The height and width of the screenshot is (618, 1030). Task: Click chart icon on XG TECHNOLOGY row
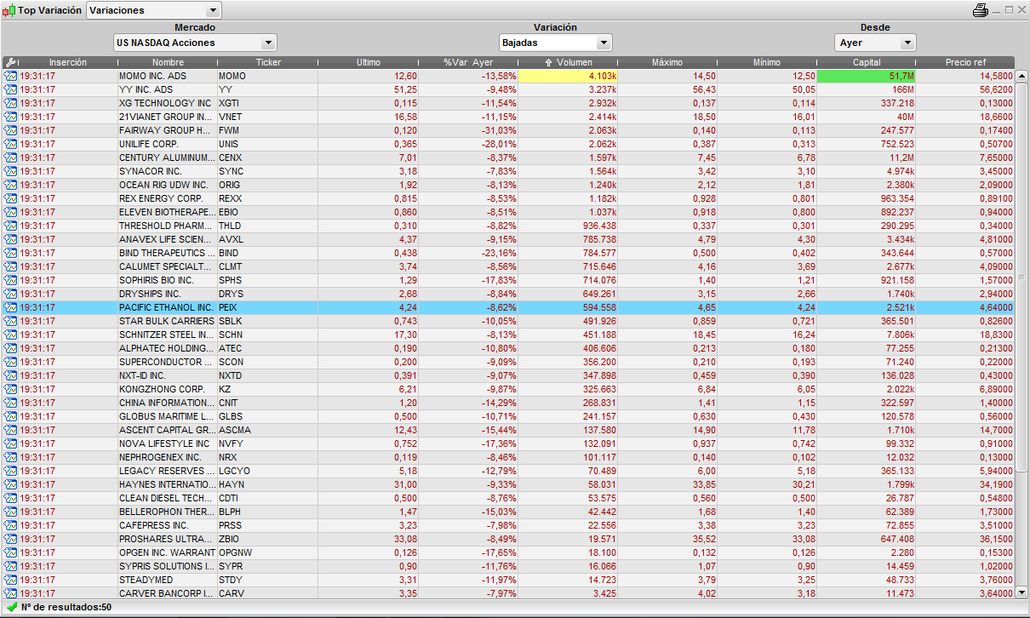tap(10, 103)
